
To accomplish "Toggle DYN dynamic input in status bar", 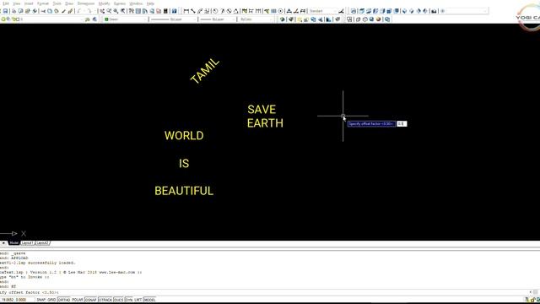I will [x=129, y=300].
